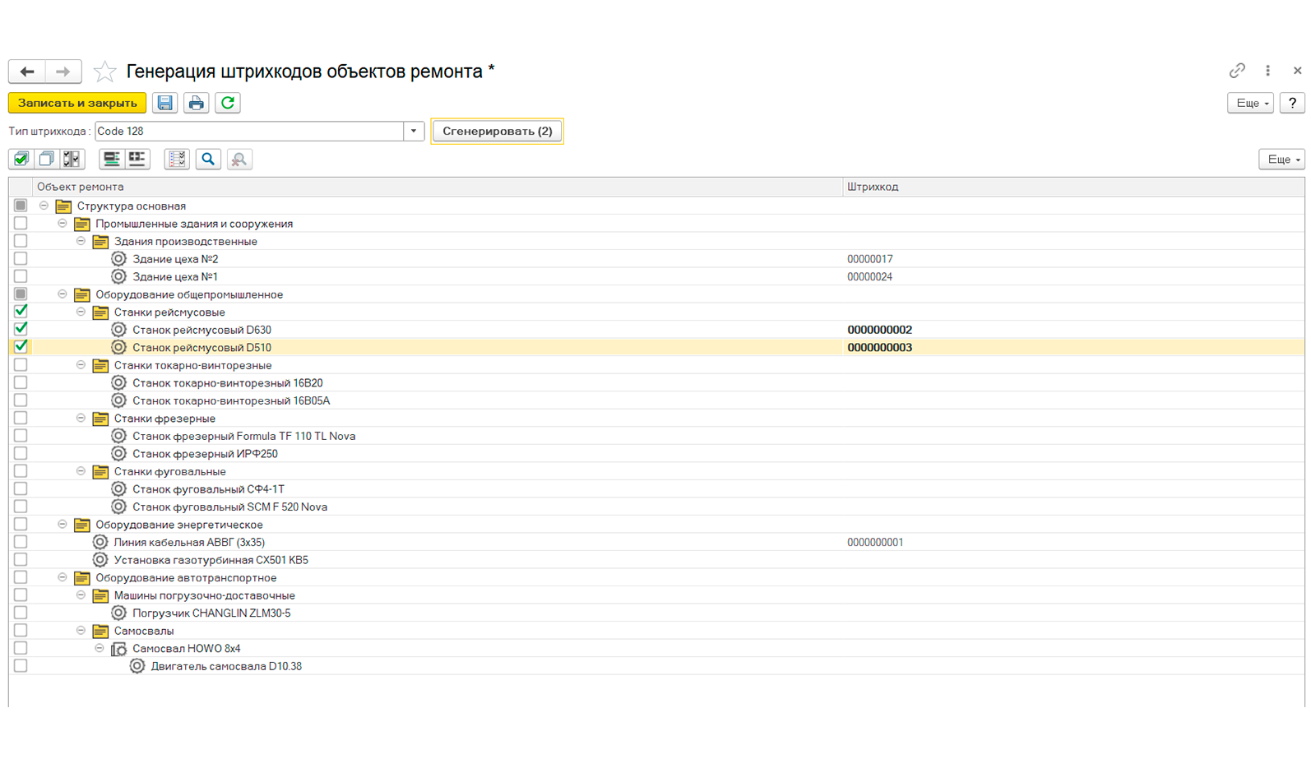Click the Штрихкод column header
1311x759 pixels.
coord(873,187)
